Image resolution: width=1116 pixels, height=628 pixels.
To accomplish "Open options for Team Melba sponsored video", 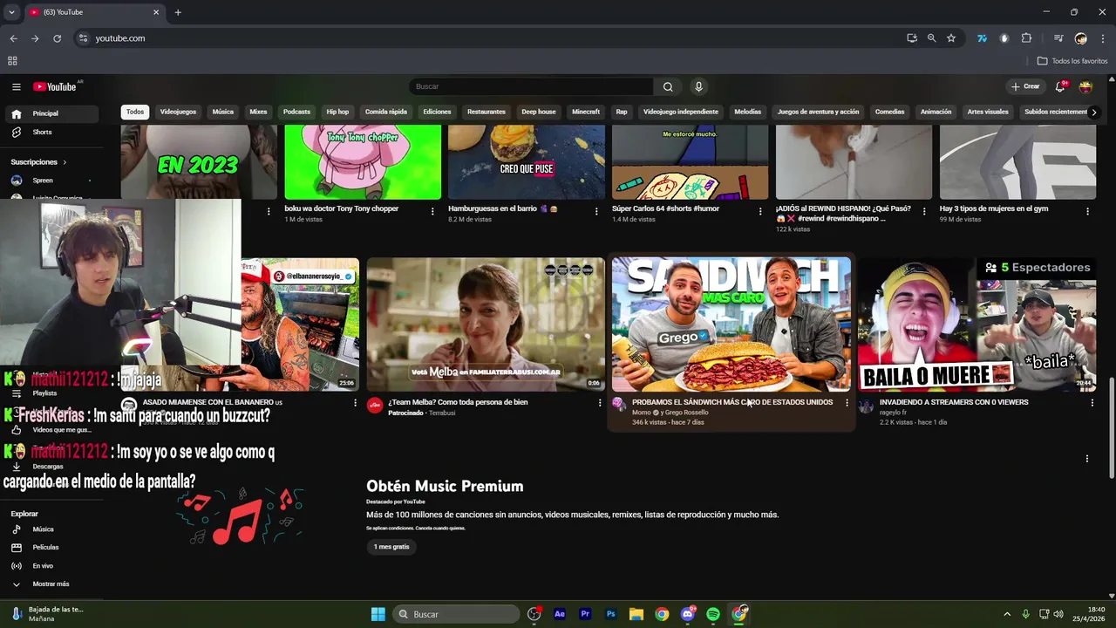I will [600, 403].
